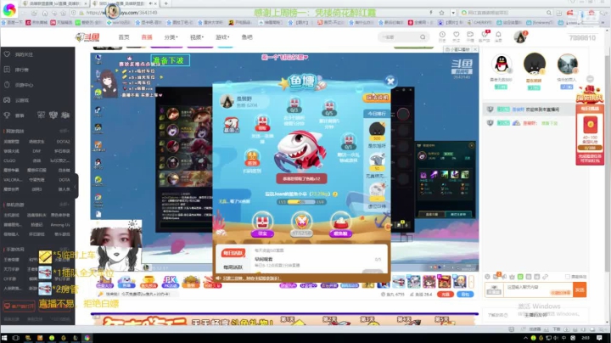The height and width of the screenshot is (343, 611).
Task: Claim the chest bubble with red button
Action: tap(262, 124)
